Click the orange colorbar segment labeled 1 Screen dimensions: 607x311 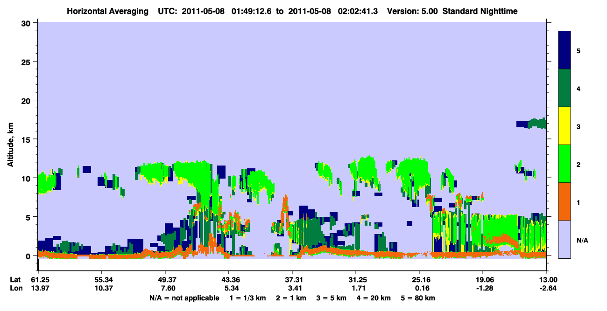[565, 201]
